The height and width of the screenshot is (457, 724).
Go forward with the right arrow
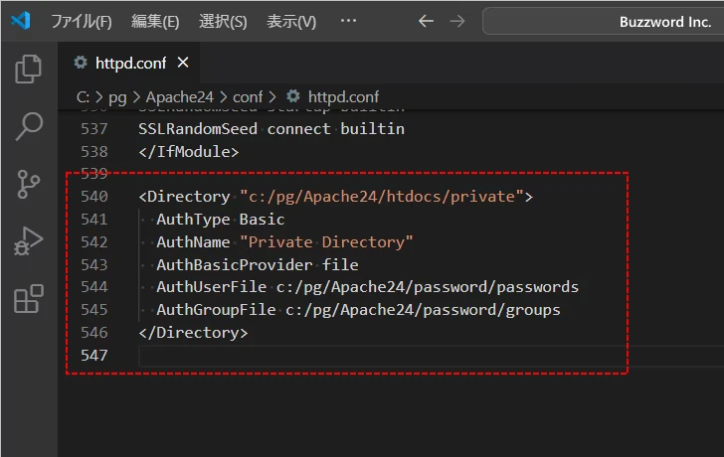click(457, 21)
